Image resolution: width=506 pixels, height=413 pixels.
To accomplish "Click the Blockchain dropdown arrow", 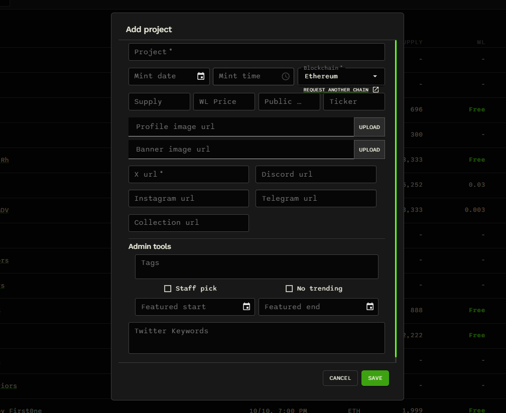I will click(375, 76).
